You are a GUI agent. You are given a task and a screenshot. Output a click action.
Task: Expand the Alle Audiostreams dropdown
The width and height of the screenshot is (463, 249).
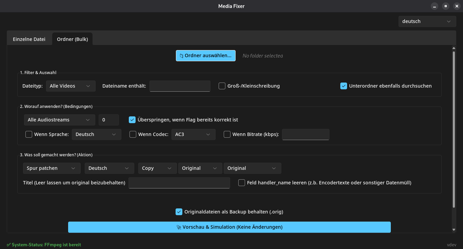[x=59, y=120]
